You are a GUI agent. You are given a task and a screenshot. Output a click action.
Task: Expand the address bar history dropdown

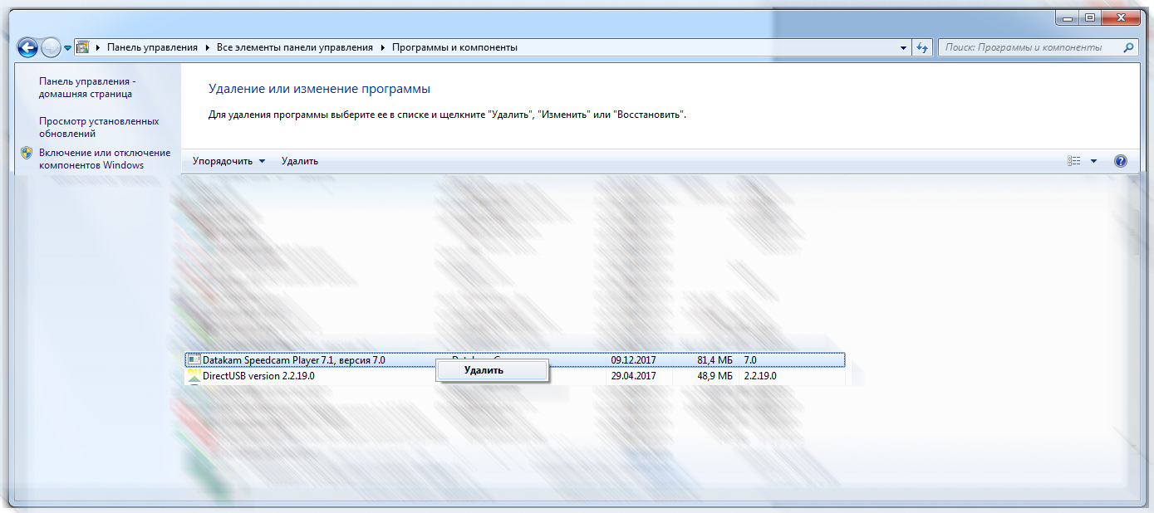coord(904,48)
